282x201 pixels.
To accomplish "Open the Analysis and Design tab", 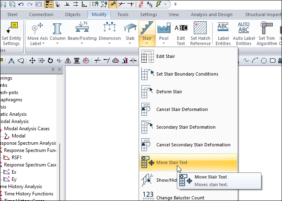I will [211, 14].
